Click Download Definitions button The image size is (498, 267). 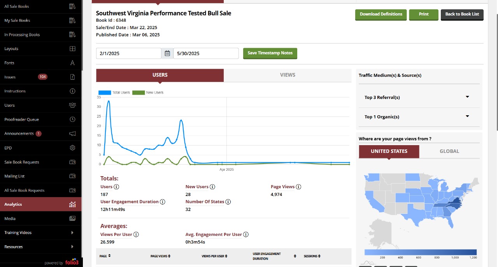click(381, 14)
